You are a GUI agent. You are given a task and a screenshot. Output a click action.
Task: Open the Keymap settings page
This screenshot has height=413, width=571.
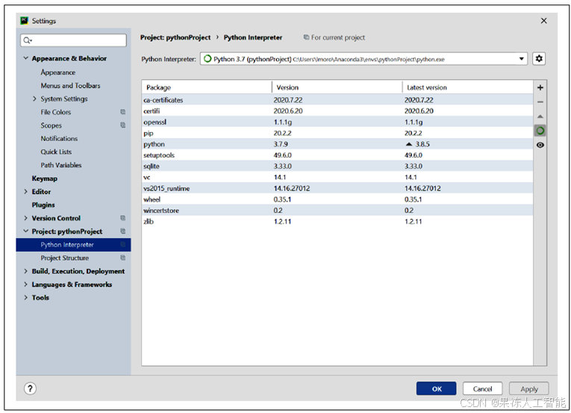pos(45,178)
